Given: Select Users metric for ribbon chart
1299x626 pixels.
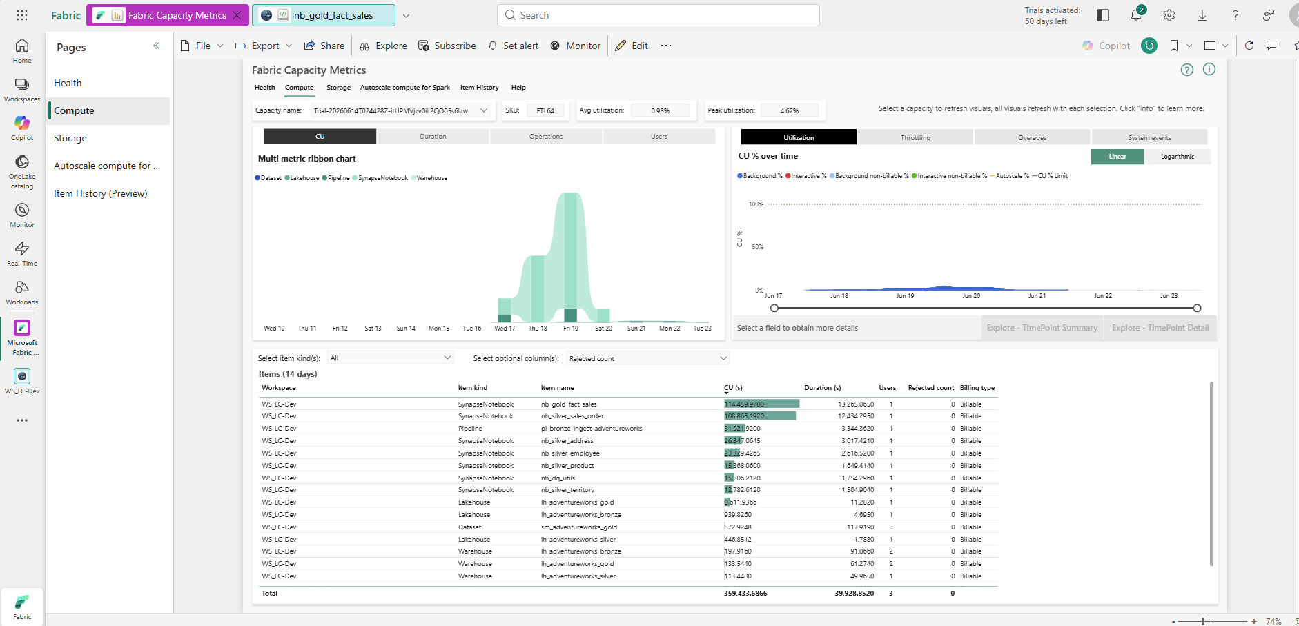Looking at the screenshot, I should (x=659, y=137).
